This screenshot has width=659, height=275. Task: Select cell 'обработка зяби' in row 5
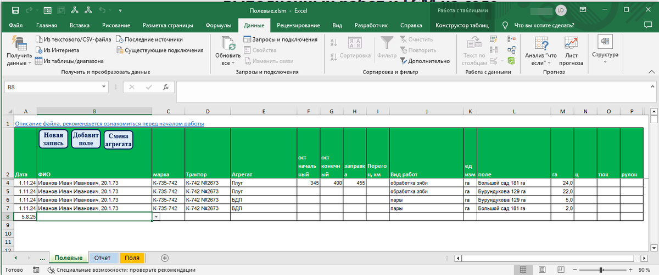tap(426, 191)
